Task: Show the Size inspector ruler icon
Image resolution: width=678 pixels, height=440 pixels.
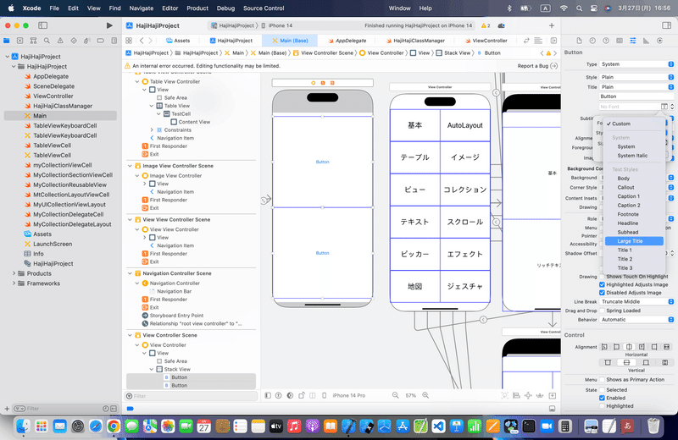Action: [646, 41]
